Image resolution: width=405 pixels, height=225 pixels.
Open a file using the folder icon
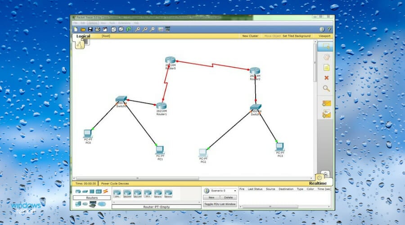(83, 29)
